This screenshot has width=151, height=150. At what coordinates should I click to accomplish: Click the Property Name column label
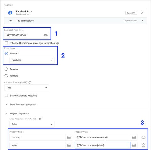point(16,132)
